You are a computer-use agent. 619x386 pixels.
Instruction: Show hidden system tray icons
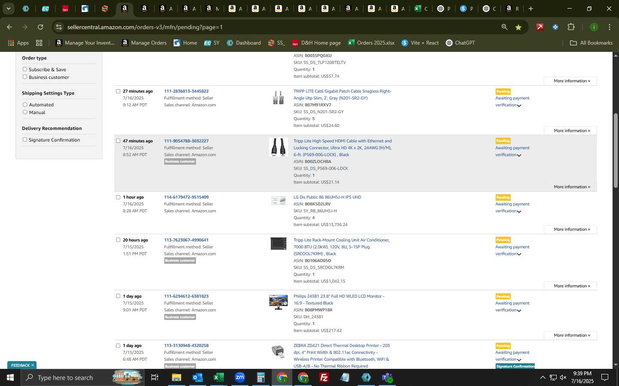(x=542, y=377)
